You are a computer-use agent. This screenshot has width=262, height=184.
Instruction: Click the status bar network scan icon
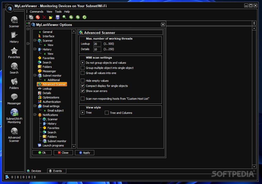coord(7,177)
